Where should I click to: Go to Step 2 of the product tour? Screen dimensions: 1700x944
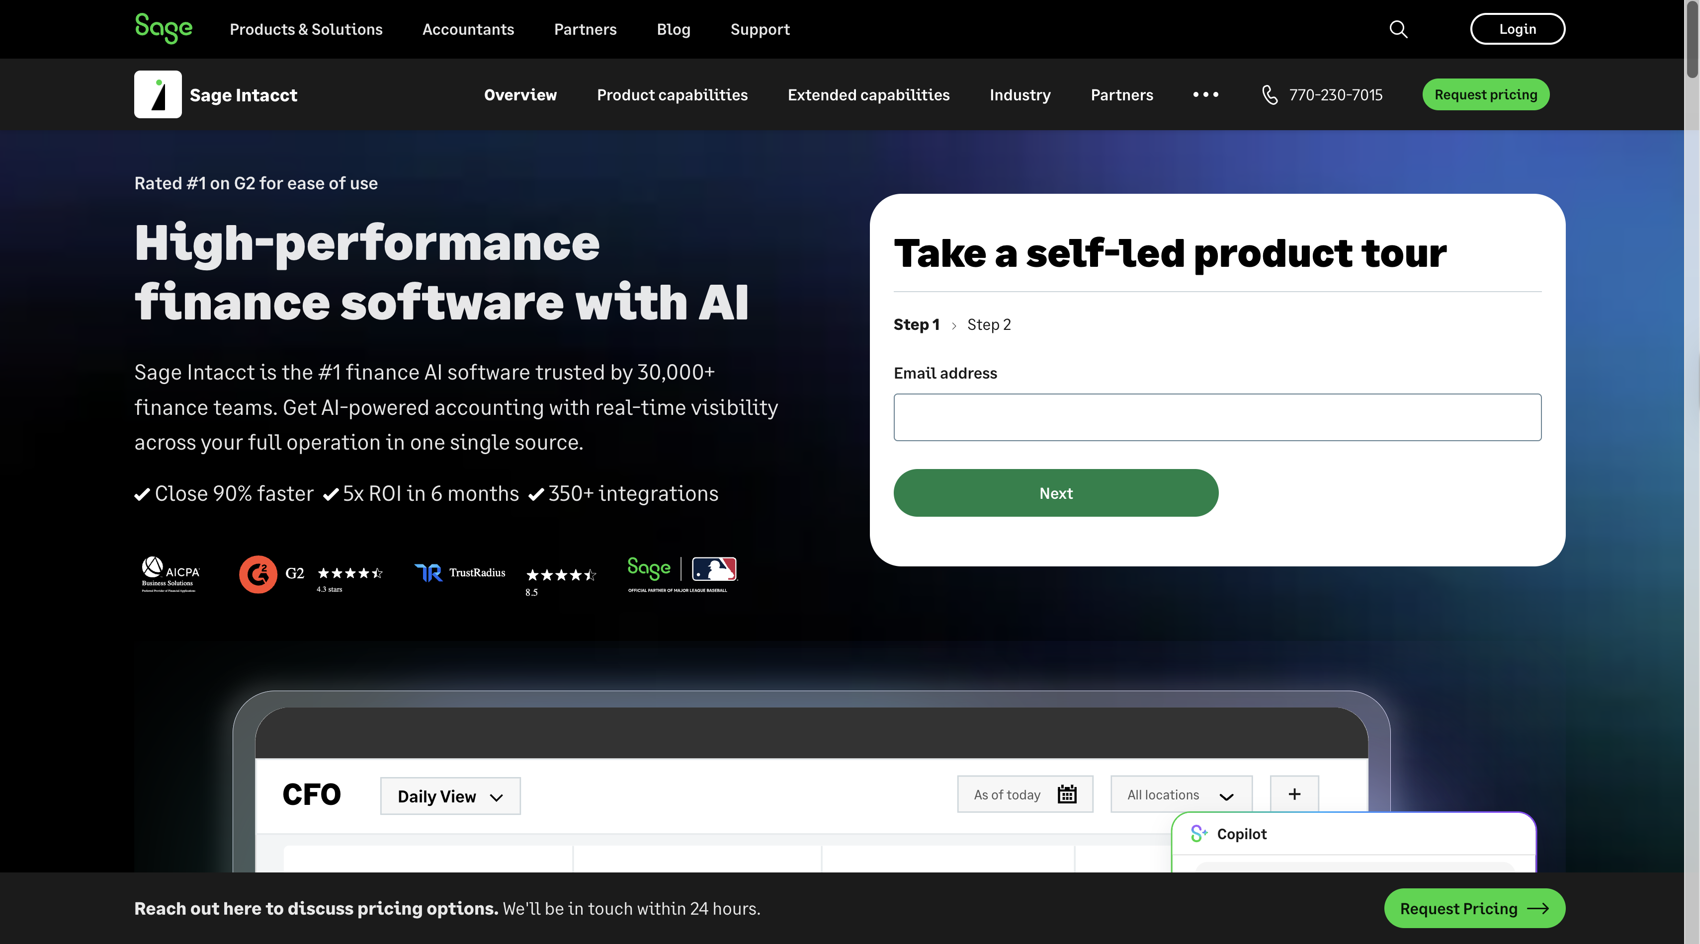coord(989,324)
